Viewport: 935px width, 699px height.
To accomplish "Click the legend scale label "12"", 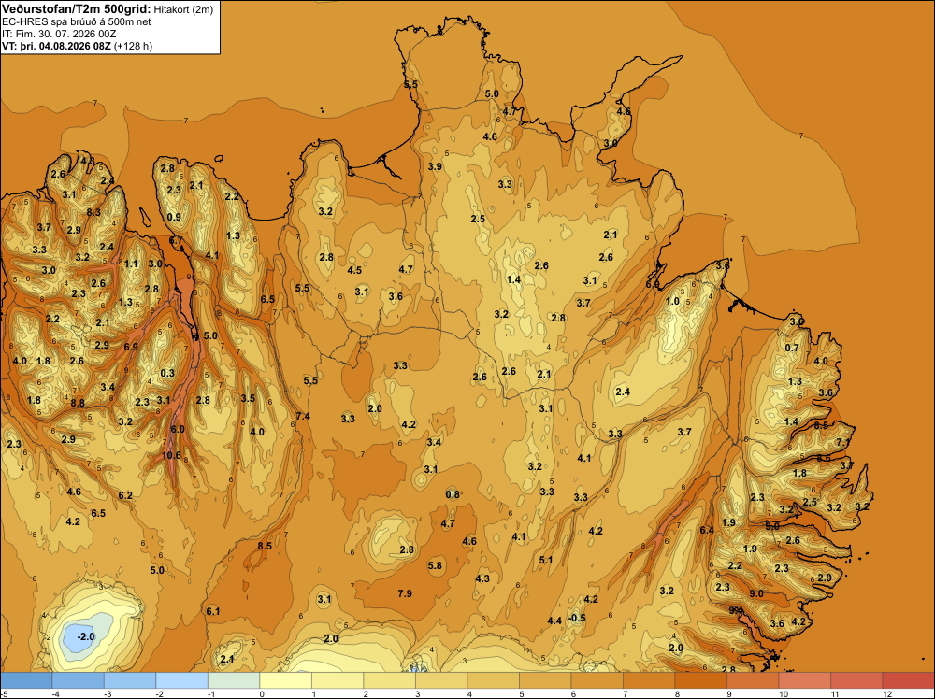I will 886,693.
